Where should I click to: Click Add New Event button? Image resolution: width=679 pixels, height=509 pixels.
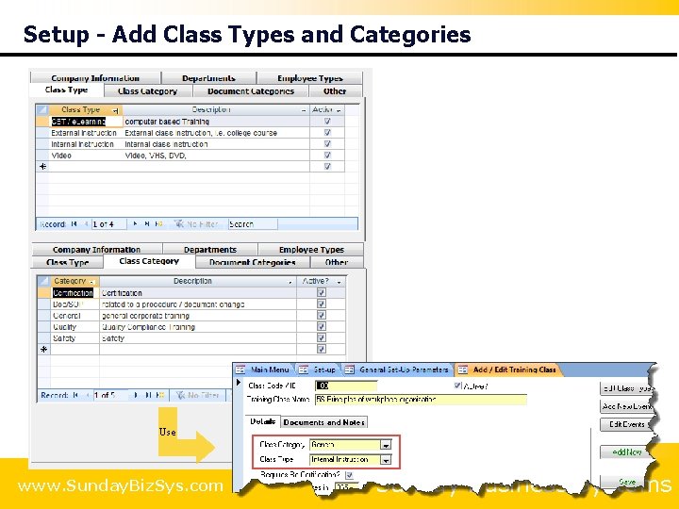coord(626,406)
